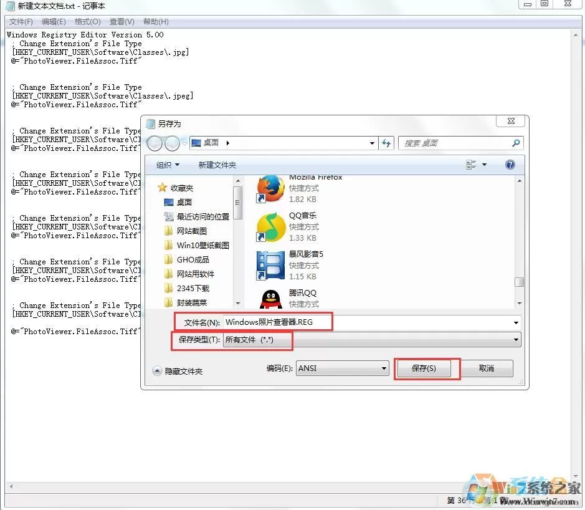This screenshot has height=510, width=585.
Task: Click the 取消 button
Action: pos(487,368)
